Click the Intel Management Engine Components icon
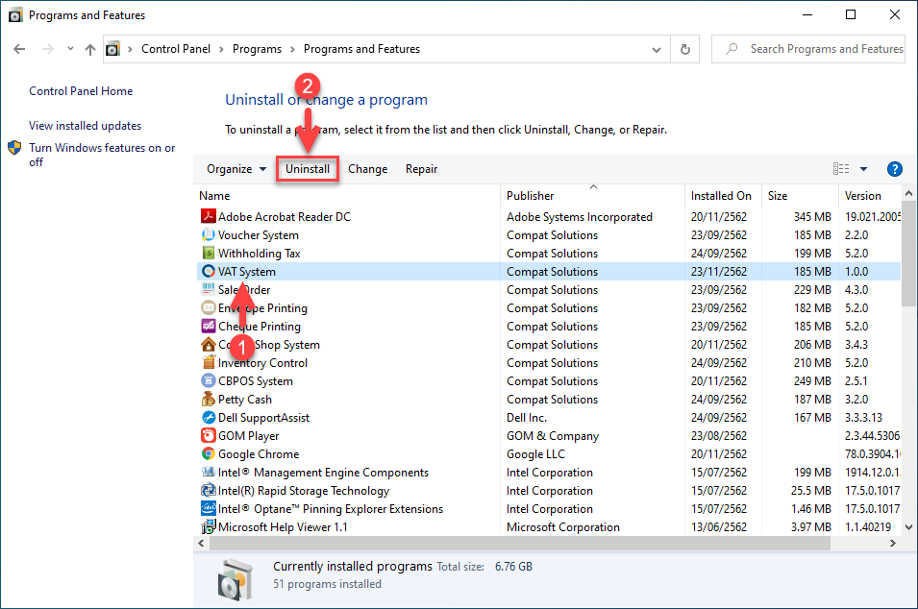 pyautogui.click(x=208, y=472)
